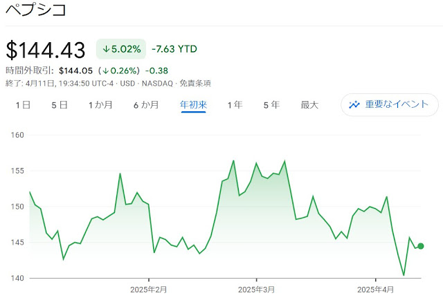Click the -7.63 YTD text
The height and width of the screenshot is (300, 443).
point(174,49)
